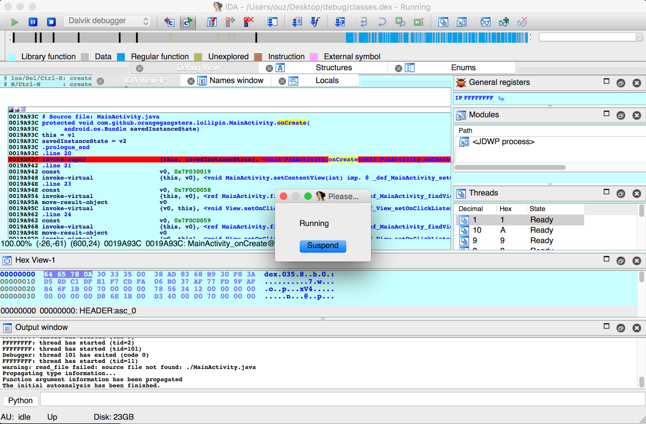Open the modules list toolbar icon
This screenshot has height=424, width=646.
tap(461, 22)
